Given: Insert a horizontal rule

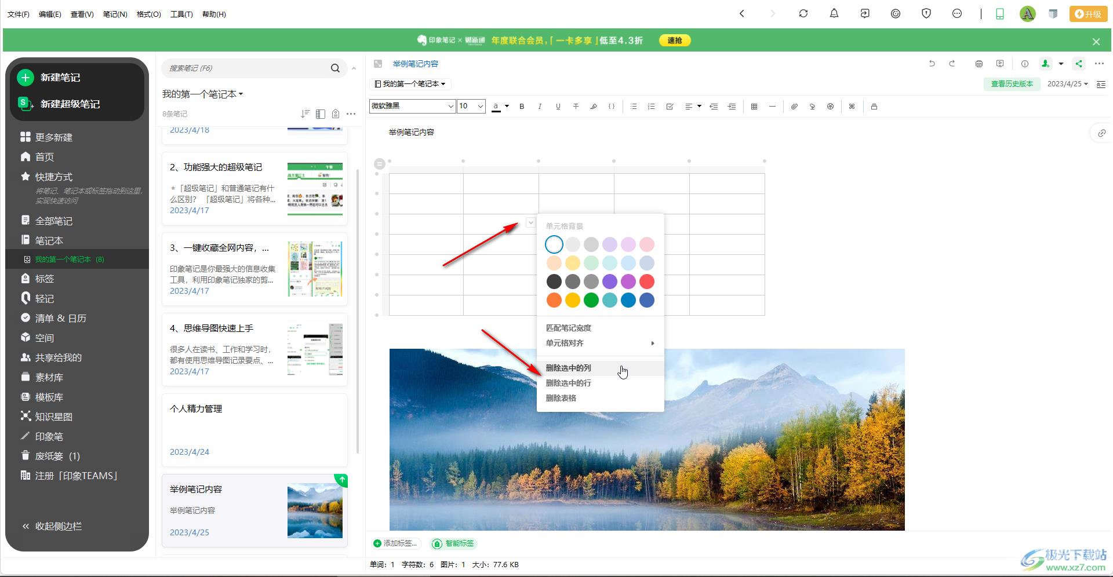Looking at the screenshot, I should 772,107.
